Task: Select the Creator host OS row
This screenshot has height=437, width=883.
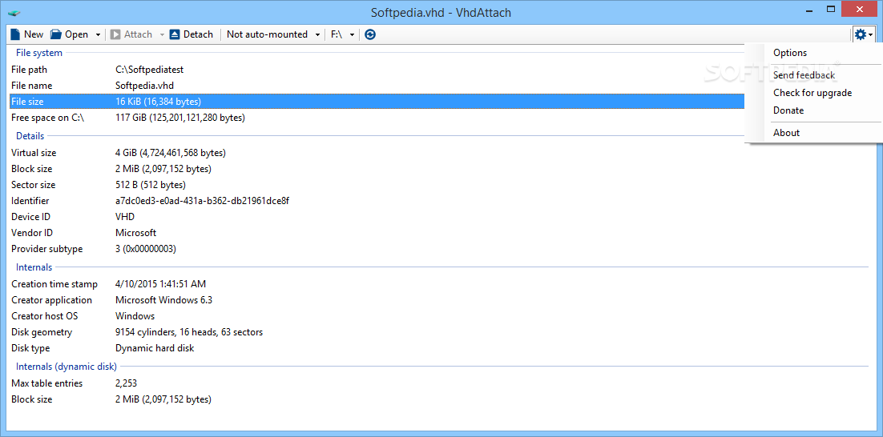Action: click(x=439, y=316)
